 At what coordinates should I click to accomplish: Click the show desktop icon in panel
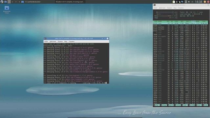point(6,2)
